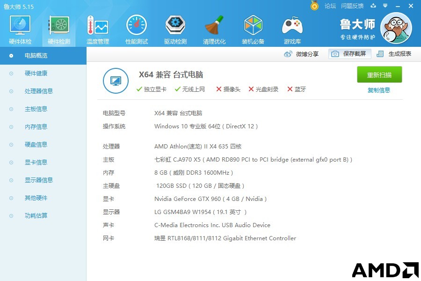Screen dimensions: 421x281
Task: Select 内存信息 sidebar item
Action: [43, 126]
